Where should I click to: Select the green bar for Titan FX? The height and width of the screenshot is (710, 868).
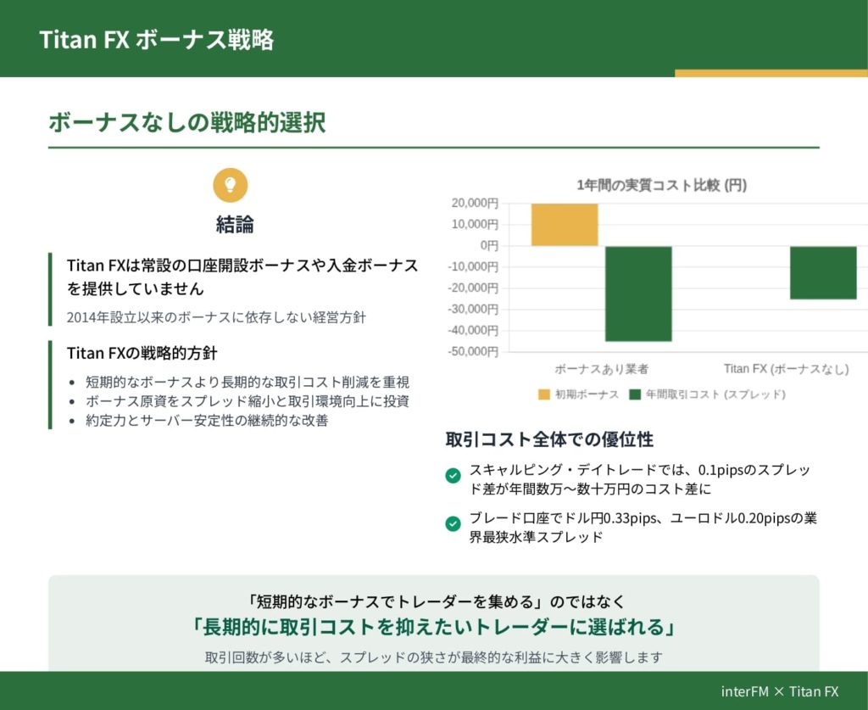[823, 272]
